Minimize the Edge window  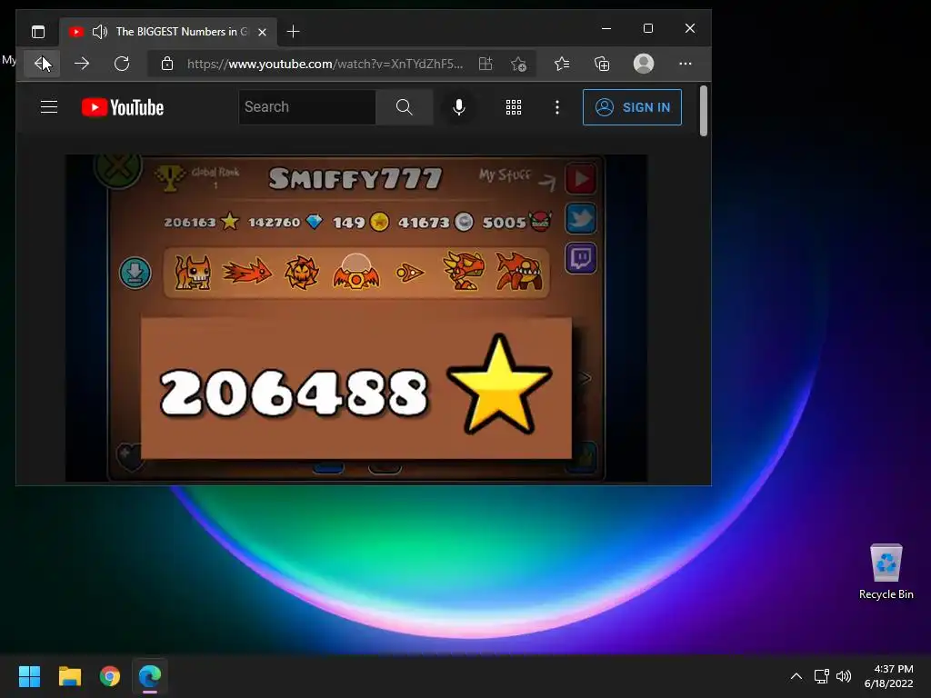[606, 28]
